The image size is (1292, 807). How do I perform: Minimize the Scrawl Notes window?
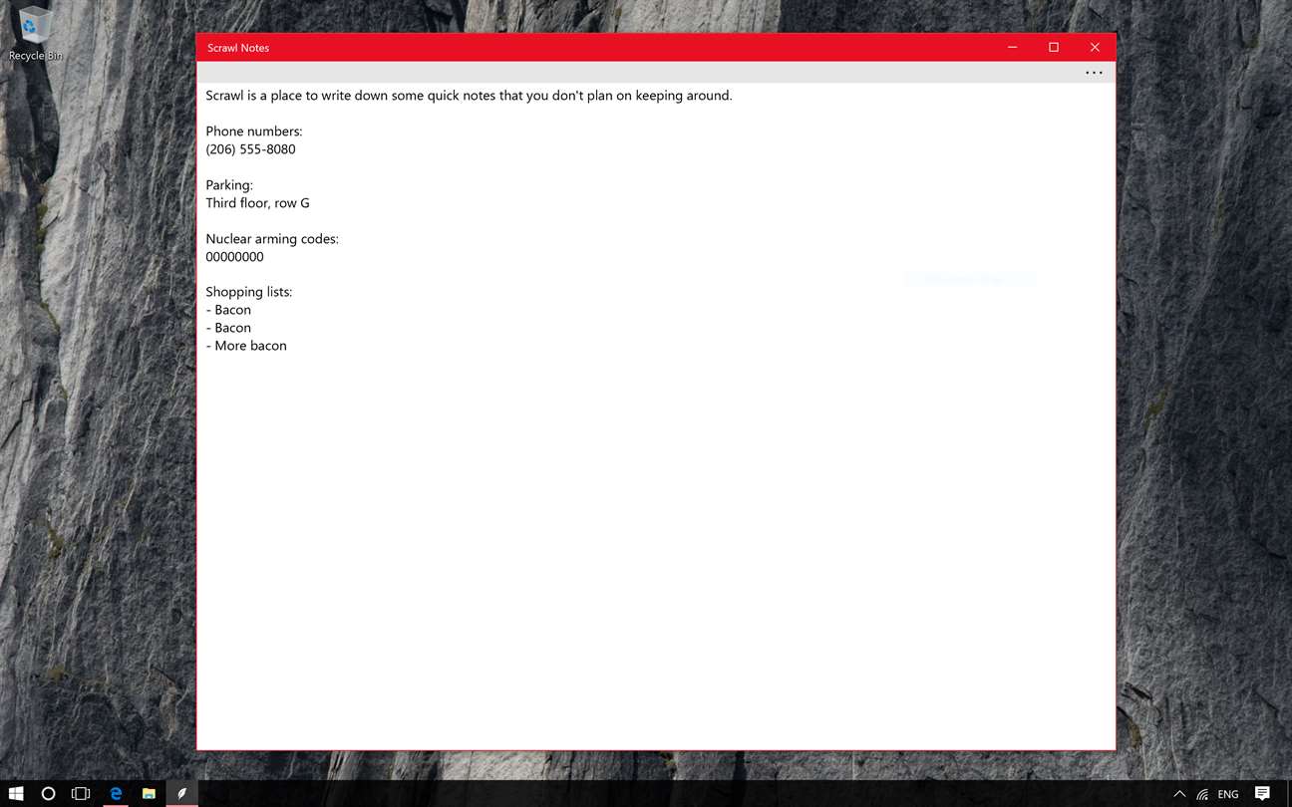(x=1012, y=47)
